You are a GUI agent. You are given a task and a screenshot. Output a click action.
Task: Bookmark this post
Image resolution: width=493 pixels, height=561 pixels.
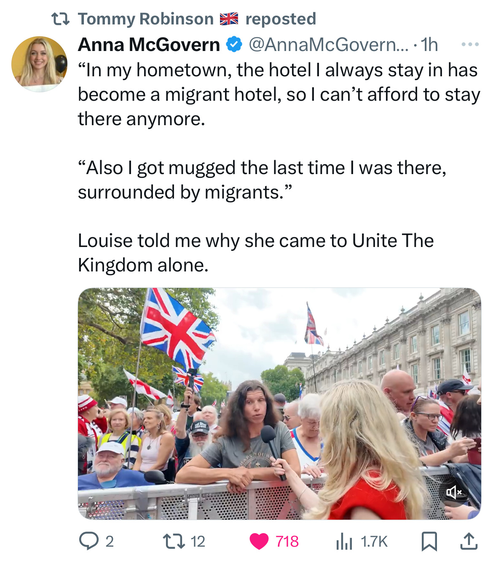point(429,542)
